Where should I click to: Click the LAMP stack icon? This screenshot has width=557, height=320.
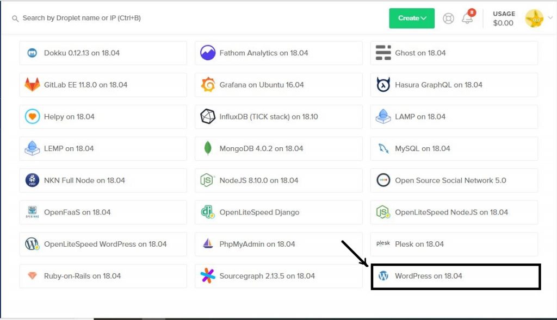pyautogui.click(x=383, y=116)
